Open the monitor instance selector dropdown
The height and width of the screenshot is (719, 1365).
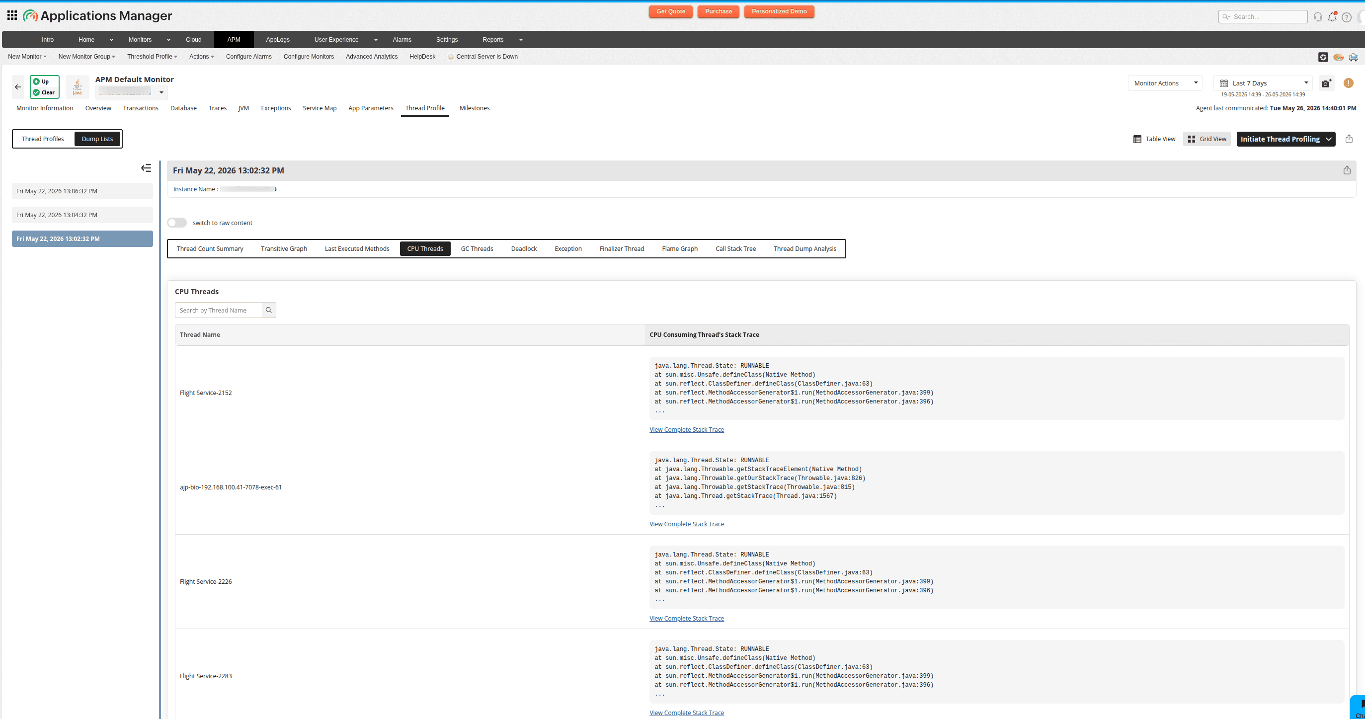(x=132, y=92)
